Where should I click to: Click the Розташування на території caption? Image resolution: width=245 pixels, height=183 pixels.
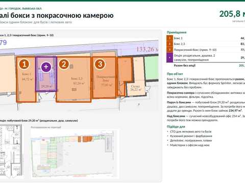coord(46,127)
